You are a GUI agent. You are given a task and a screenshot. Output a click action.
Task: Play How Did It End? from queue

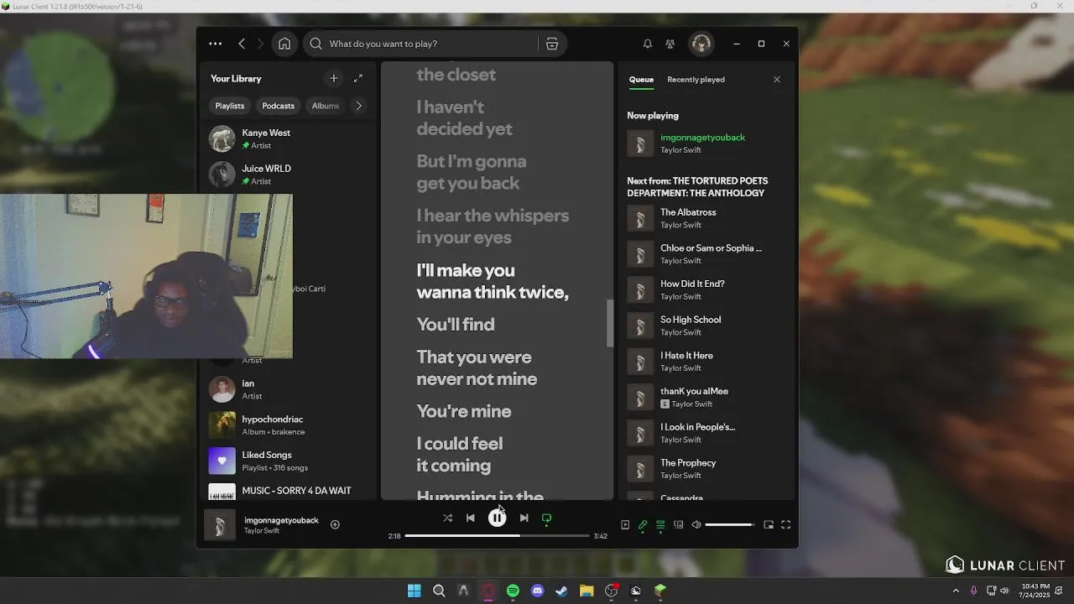point(707,289)
